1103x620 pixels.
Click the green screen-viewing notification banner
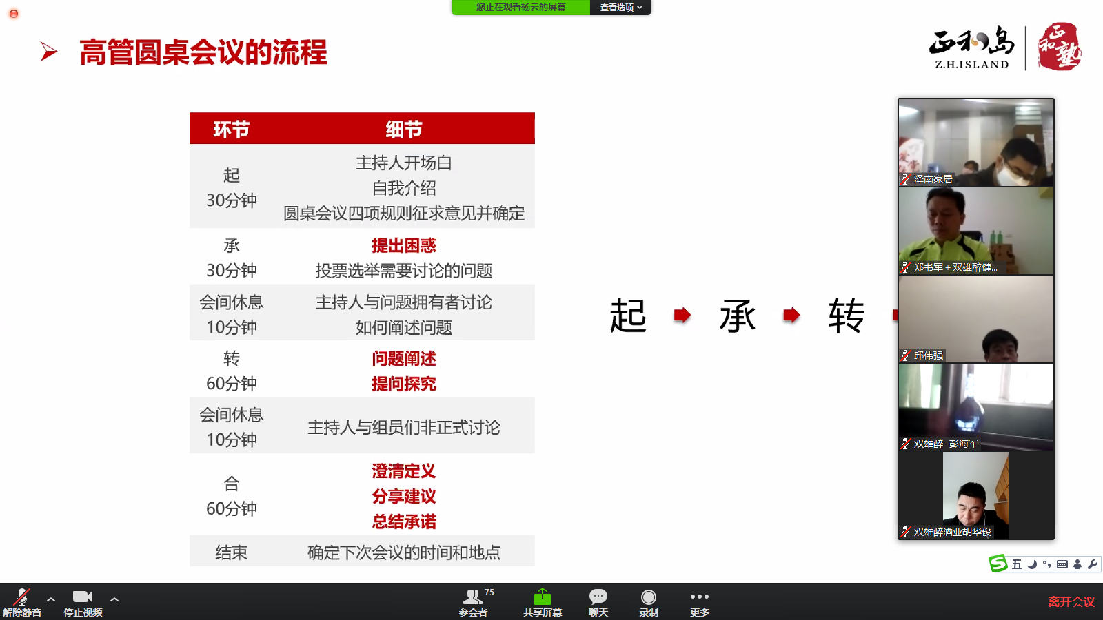[521, 8]
